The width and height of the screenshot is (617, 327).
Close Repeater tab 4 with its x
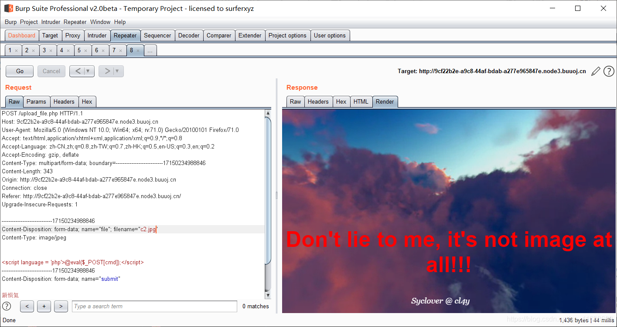coord(68,51)
